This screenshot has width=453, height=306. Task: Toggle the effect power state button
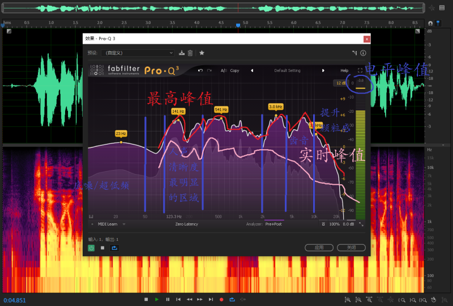(91, 248)
